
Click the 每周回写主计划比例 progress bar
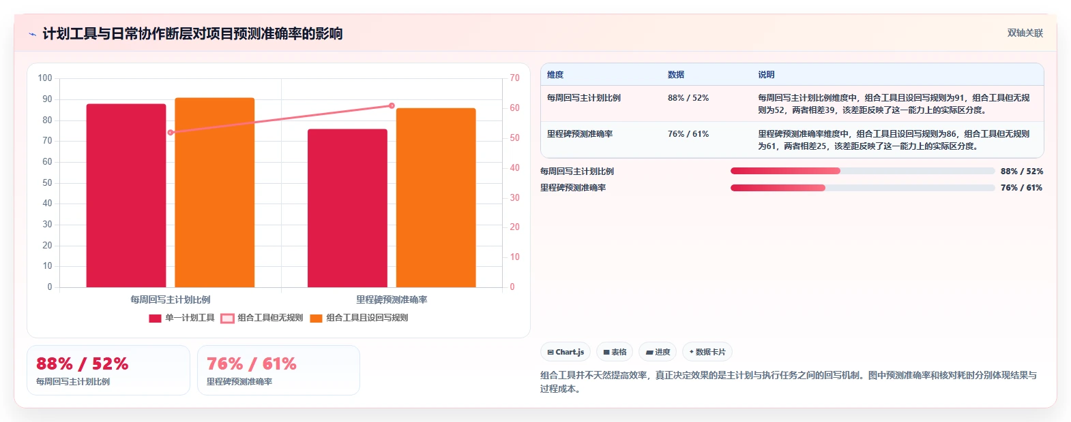(862, 171)
